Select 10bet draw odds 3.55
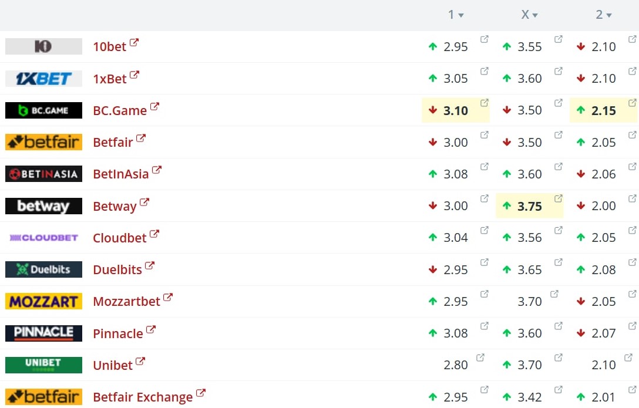639x408 pixels. coord(529,46)
